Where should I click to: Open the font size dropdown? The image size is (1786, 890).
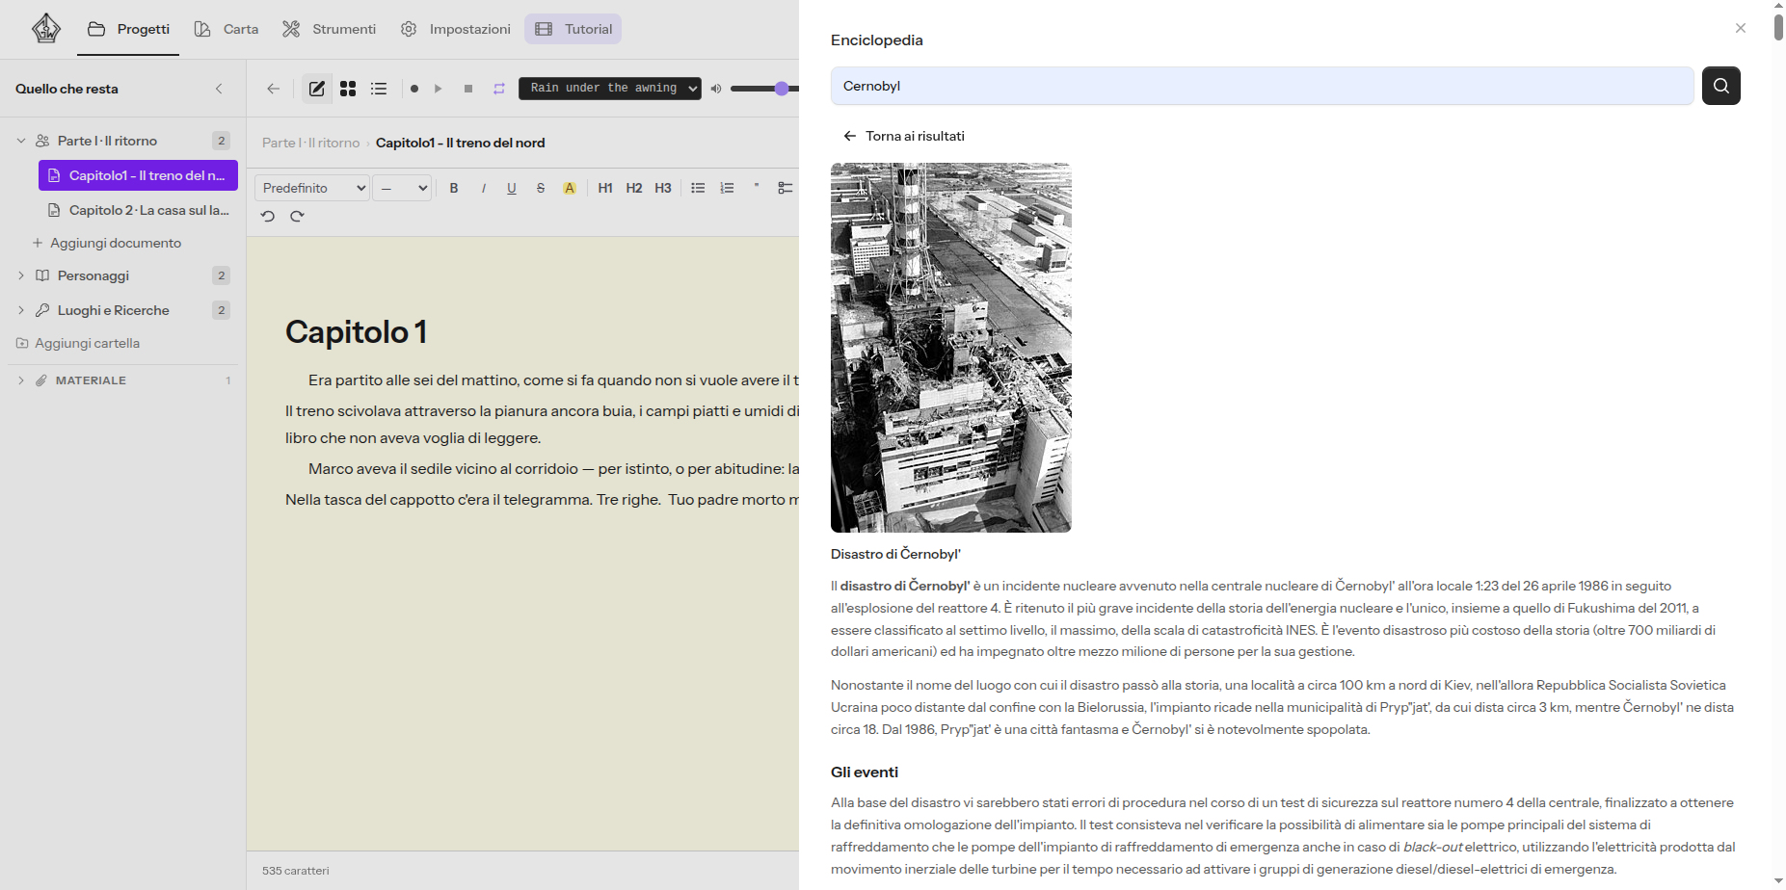coord(402,188)
